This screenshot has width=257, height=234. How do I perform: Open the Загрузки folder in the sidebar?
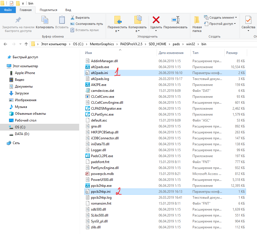click(x=22, y=93)
